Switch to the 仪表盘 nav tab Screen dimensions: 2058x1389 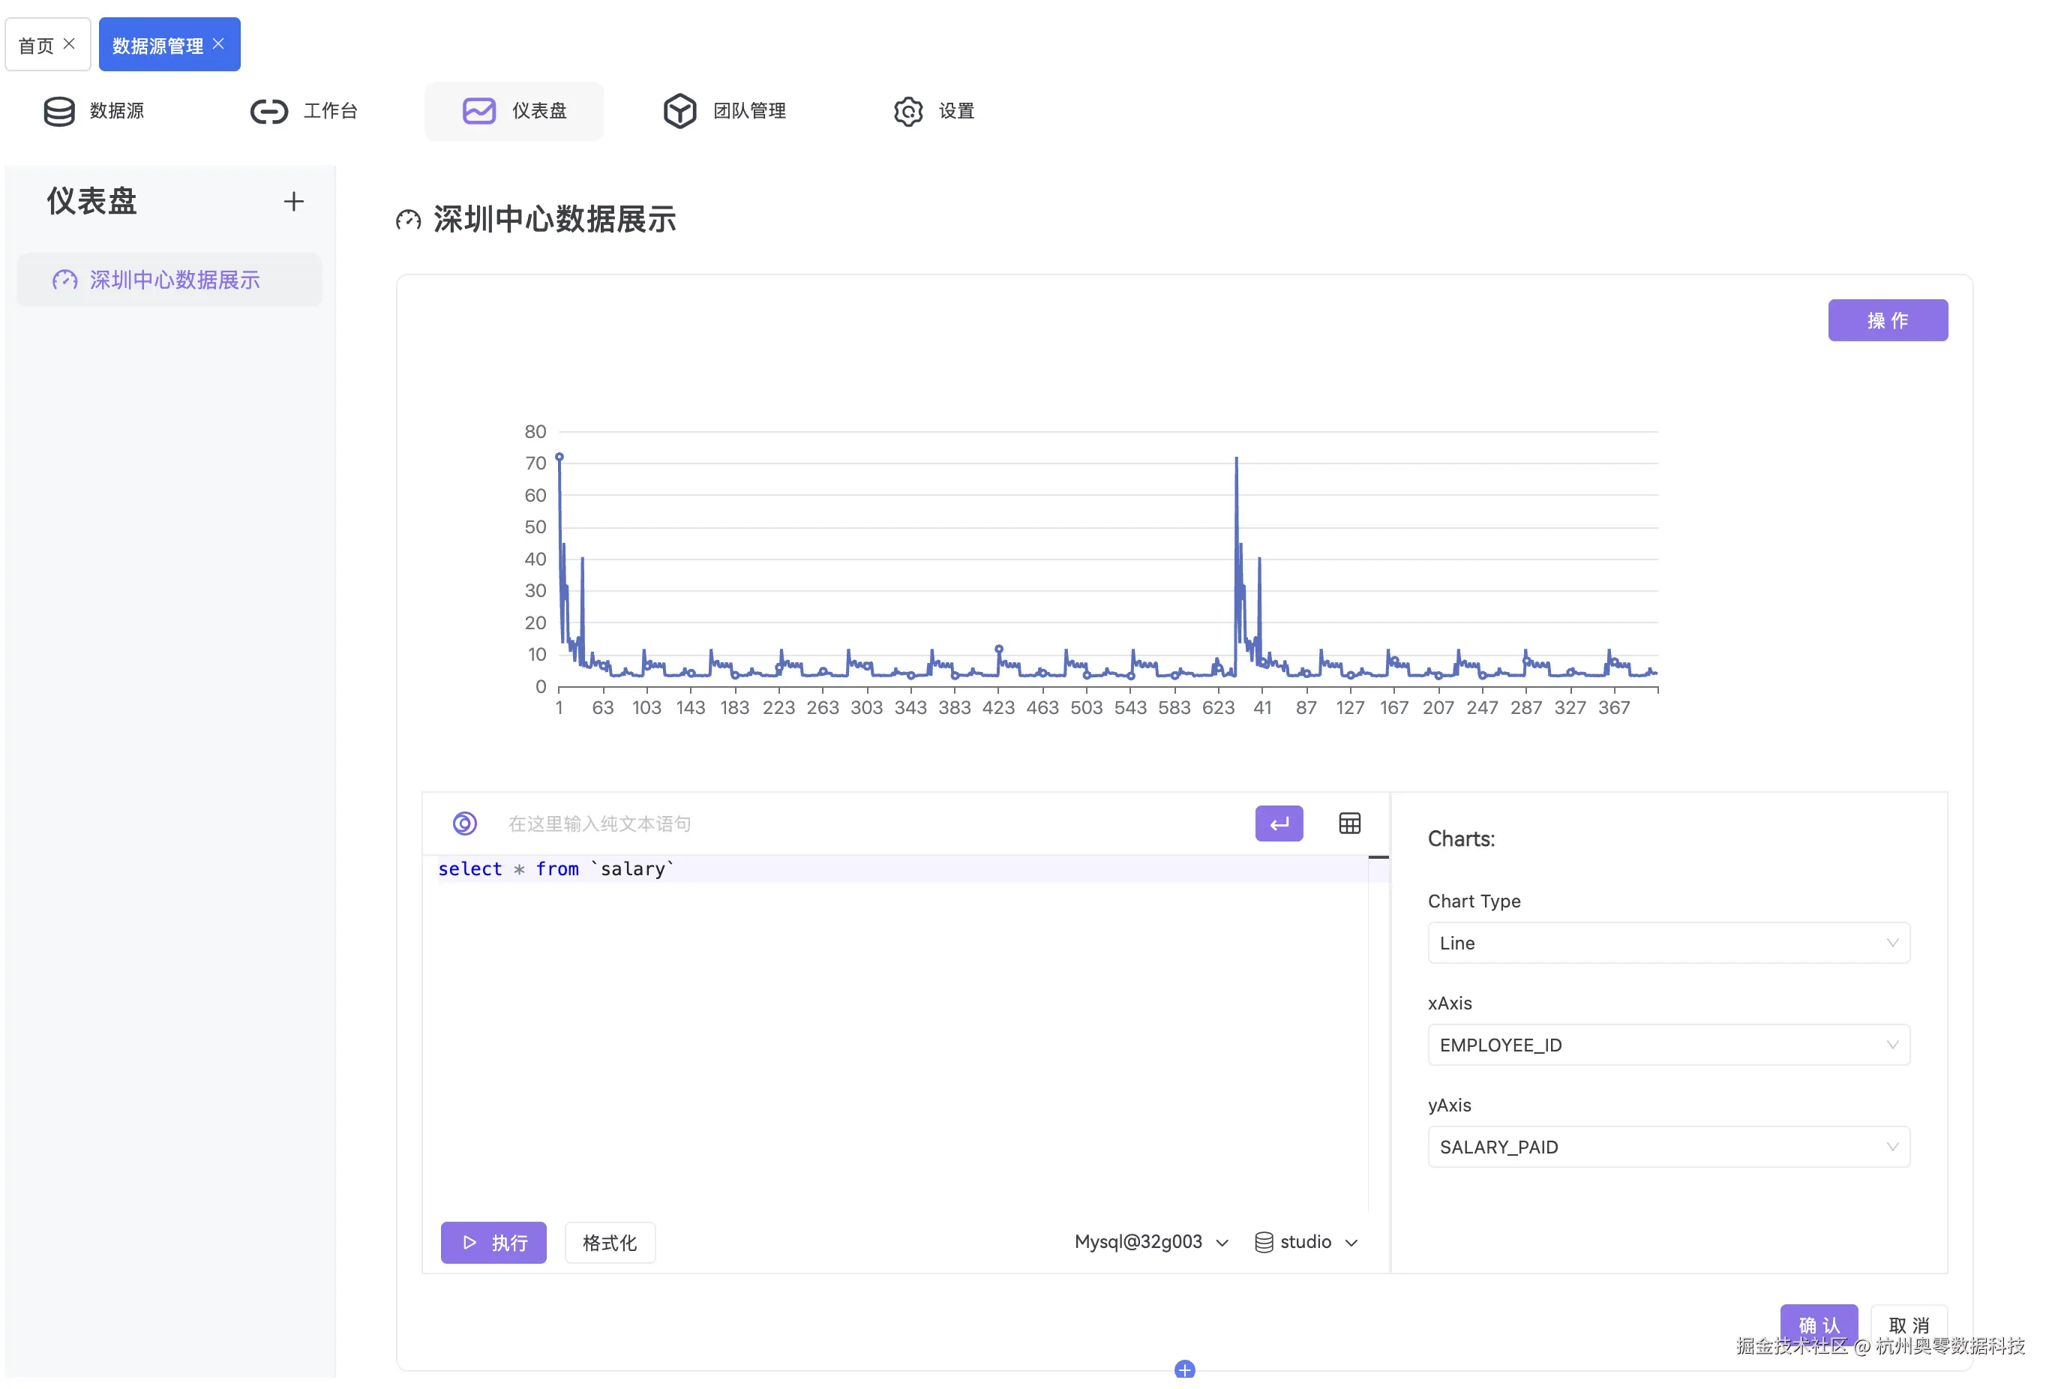point(514,112)
